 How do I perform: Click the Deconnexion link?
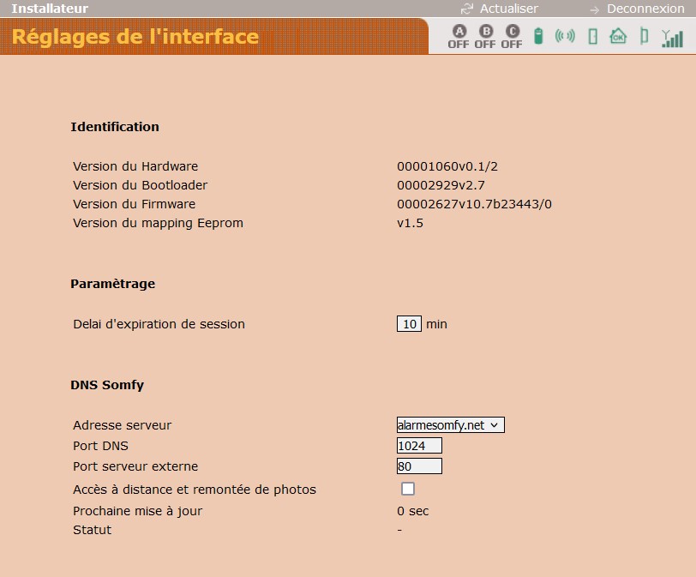tap(645, 9)
